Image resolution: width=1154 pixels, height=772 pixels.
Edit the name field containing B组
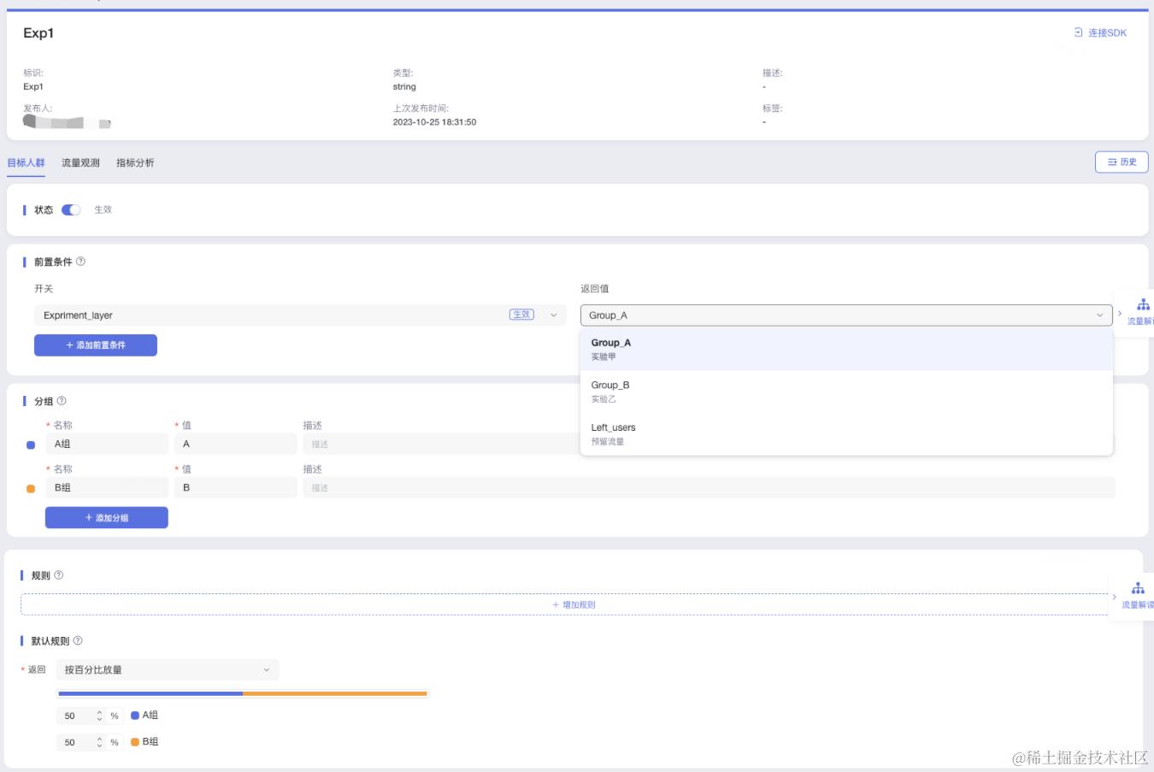tap(107, 487)
